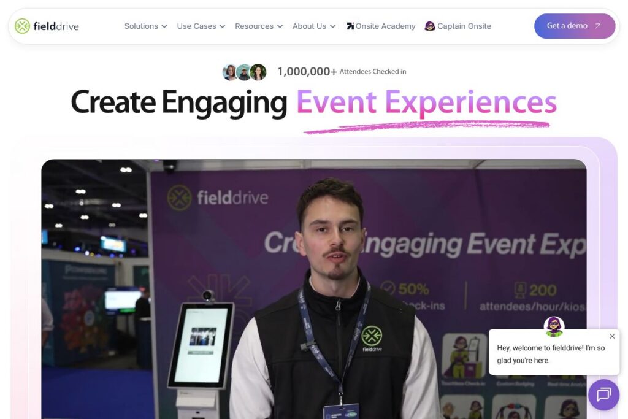The image size is (628, 419).
Task: Click the arrow icon inside Get a demo
Action: tap(598, 26)
